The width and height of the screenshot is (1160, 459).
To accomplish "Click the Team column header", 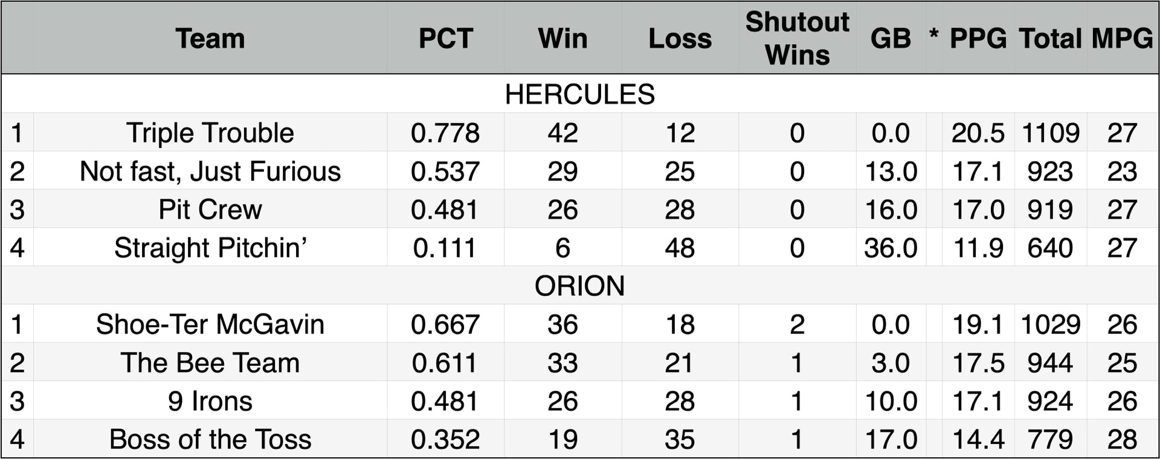I will coord(210,39).
